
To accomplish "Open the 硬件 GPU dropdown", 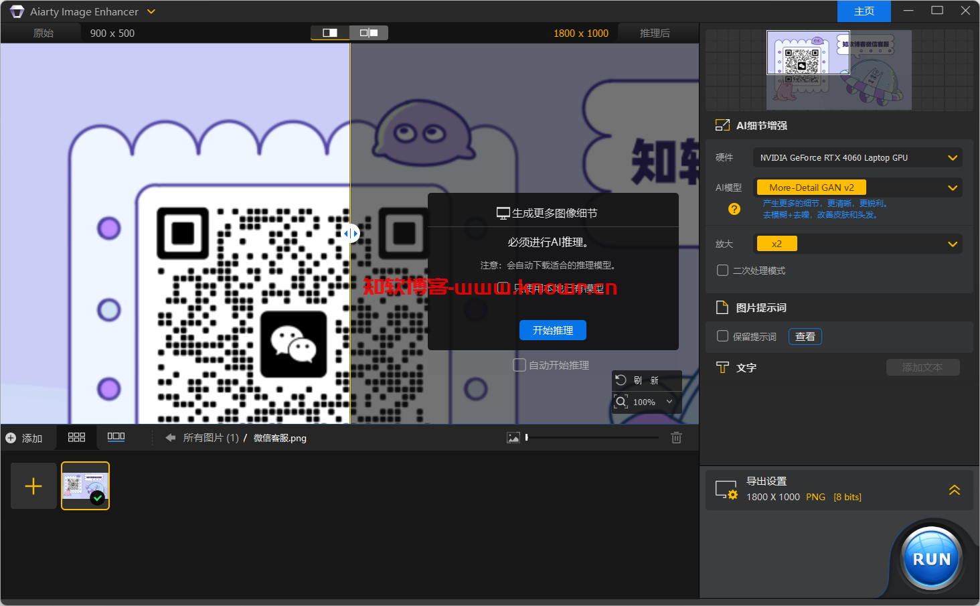I will coord(857,157).
